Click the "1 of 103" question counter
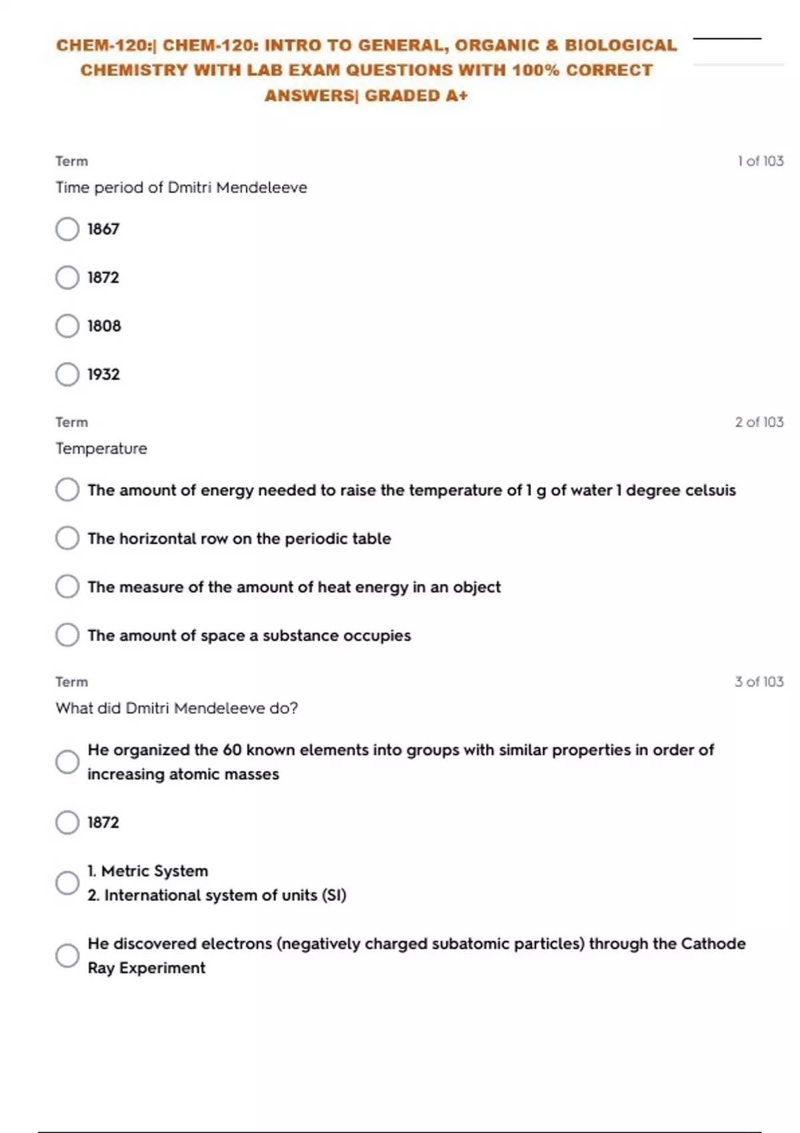This screenshot has height=1133, width=800. click(x=760, y=161)
